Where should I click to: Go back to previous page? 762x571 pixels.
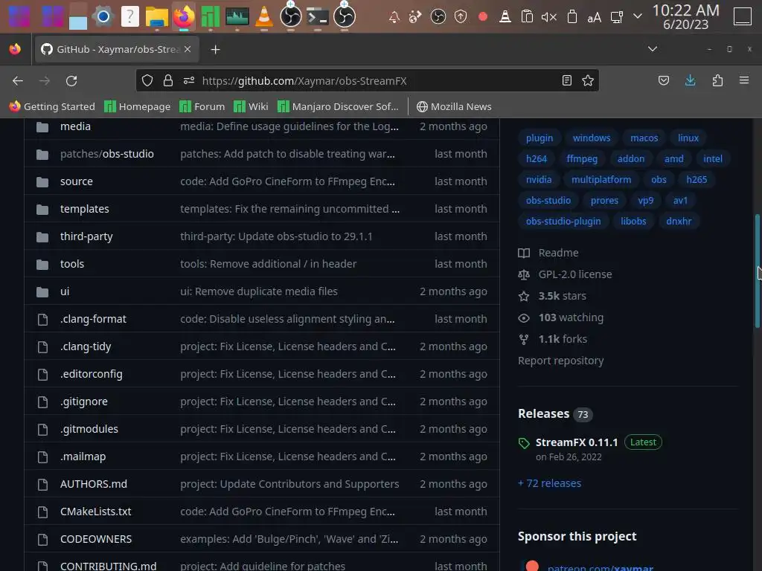[18, 80]
